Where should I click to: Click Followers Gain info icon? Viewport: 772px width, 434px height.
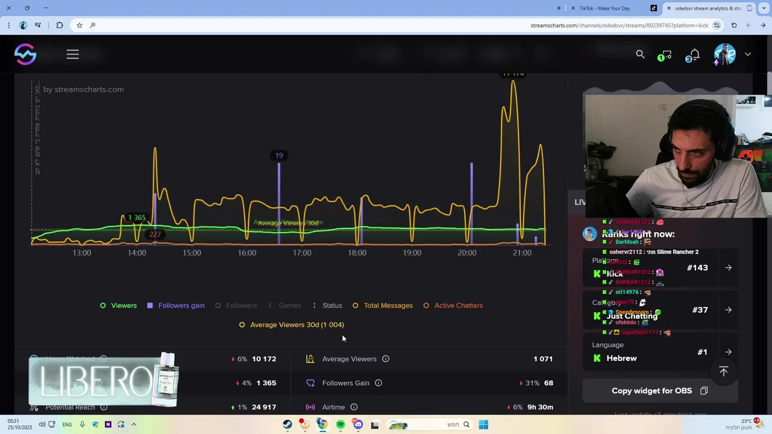coord(379,383)
